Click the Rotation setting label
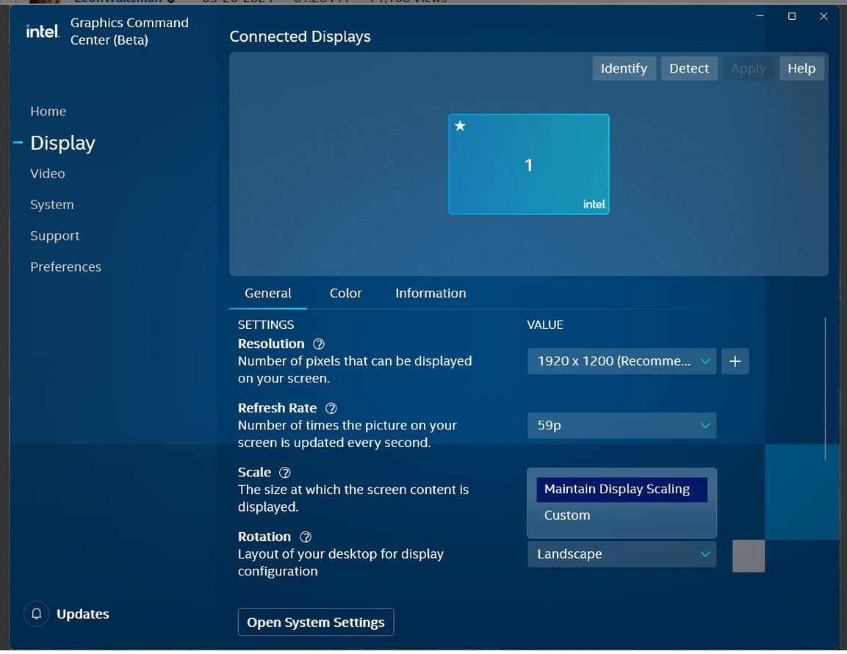847x654 pixels. (x=264, y=537)
